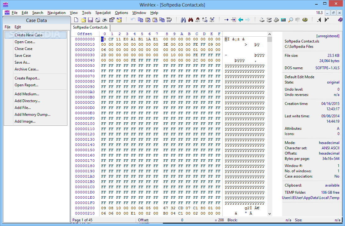The height and width of the screenshot is (226, 345).
Task: Click the New file toolbar icon
Action: pyautogui.click(x=76, y=20)
